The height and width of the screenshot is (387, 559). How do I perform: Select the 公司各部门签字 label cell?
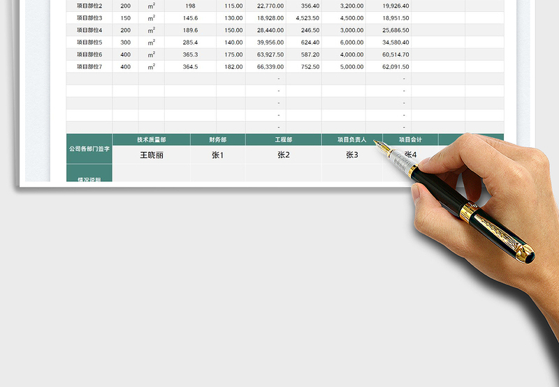pyautogui.click(x=89, y=148)
